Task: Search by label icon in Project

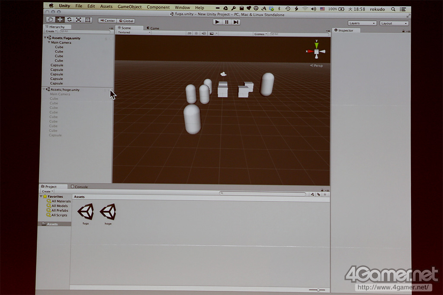Action: (319, 194)
